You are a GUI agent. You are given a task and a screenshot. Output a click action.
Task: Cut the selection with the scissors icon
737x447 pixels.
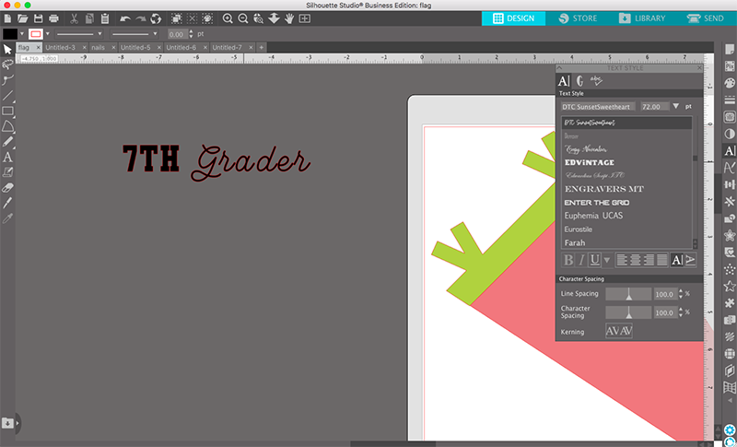pos(74,18)
